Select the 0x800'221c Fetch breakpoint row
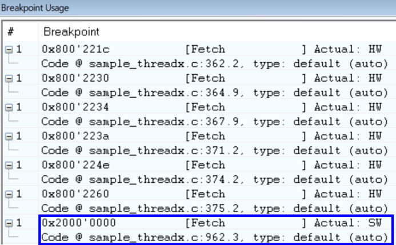Viewport: 396px width, 245px height. (211, 49)
